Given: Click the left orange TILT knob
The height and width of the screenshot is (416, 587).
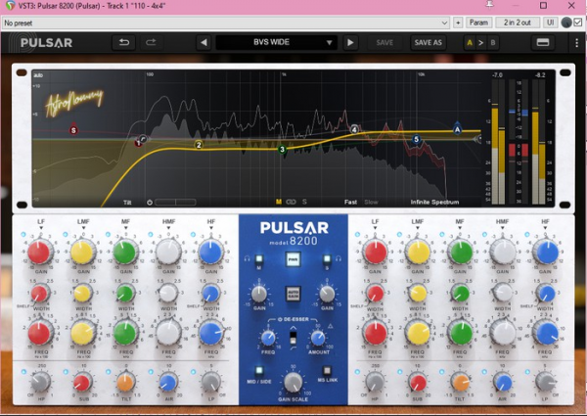Looking at the screenshot, I should point(125,383).
